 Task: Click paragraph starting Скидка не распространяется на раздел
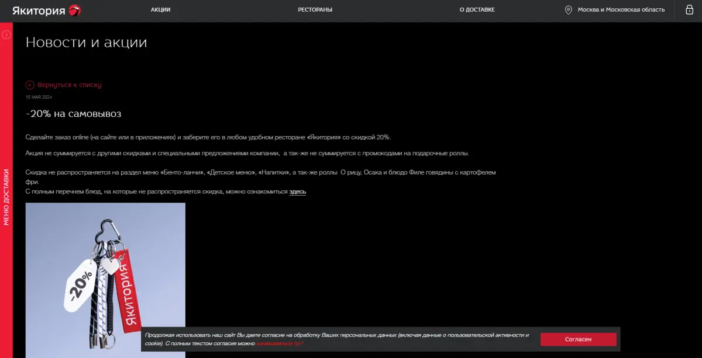pos(261,178)
